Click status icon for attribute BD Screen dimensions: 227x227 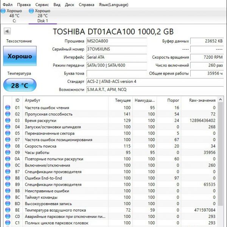(x=8, y=204)
